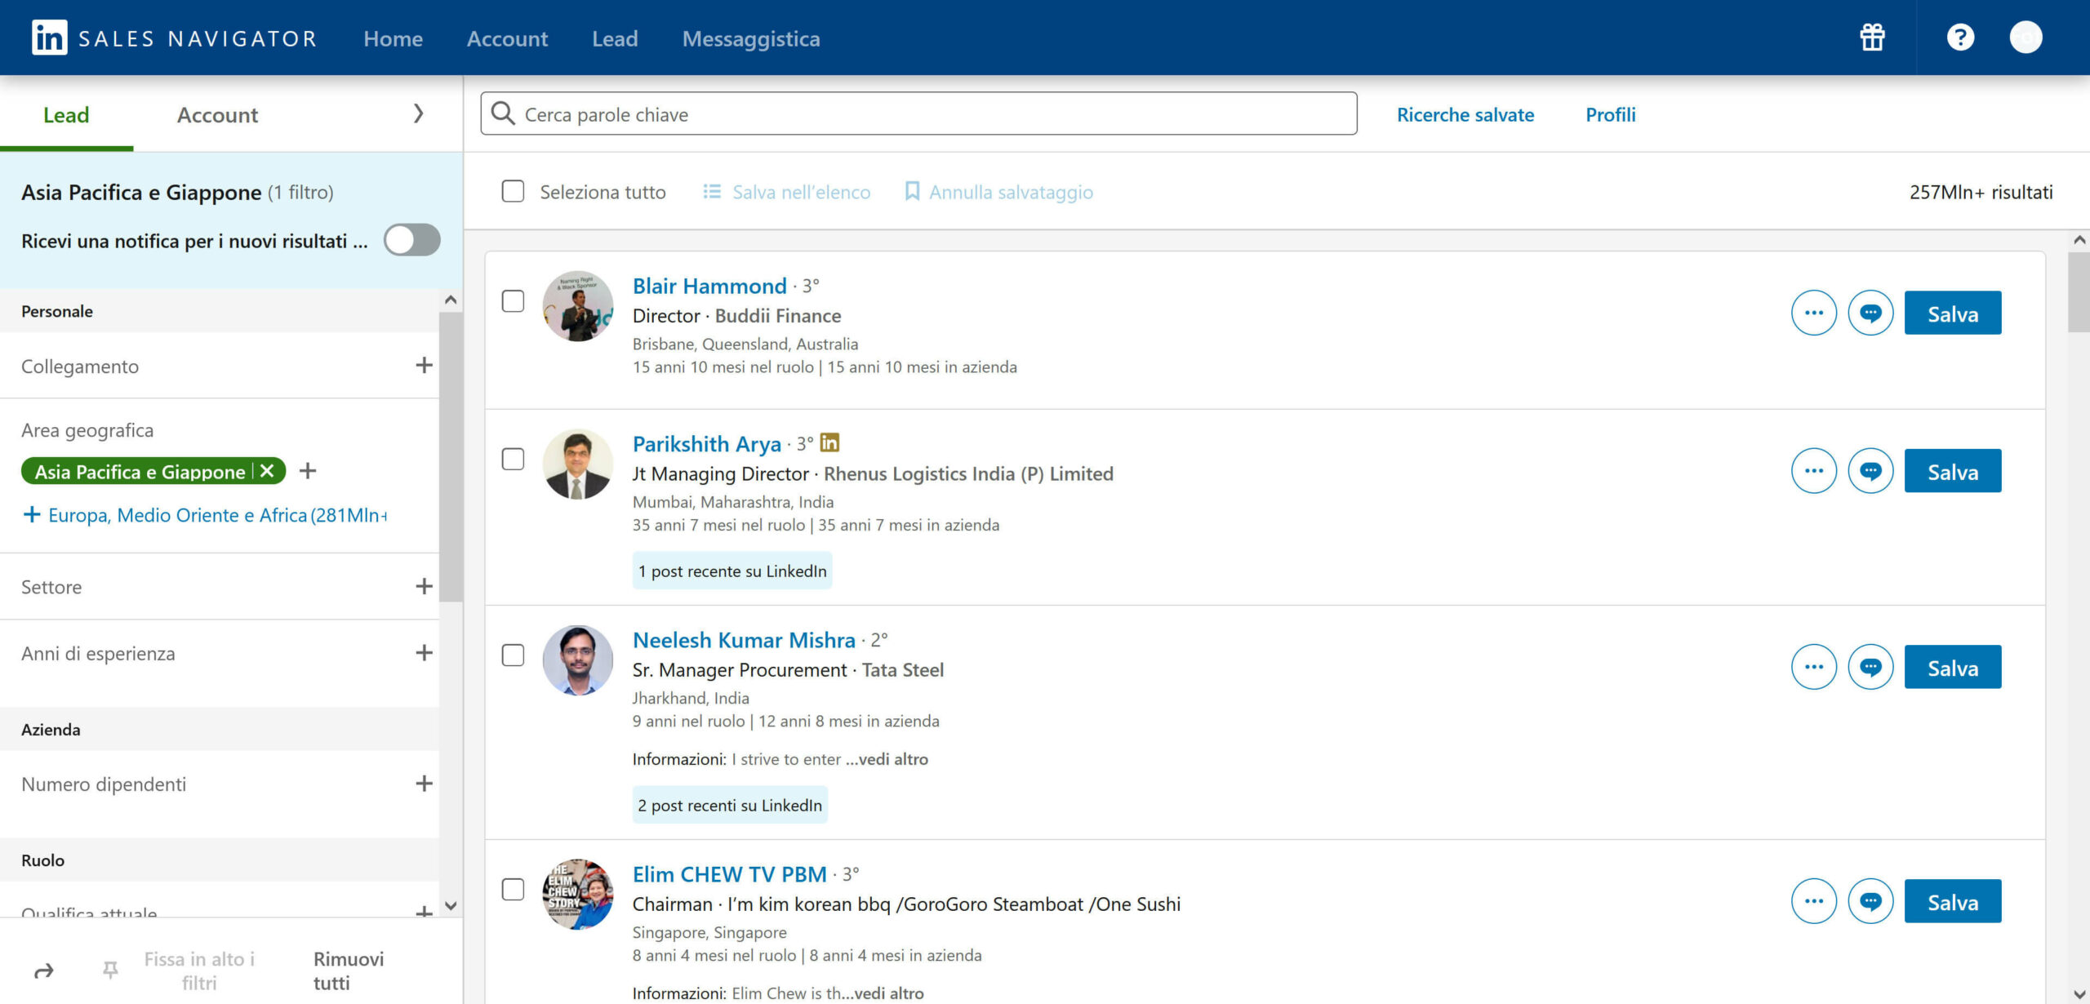Save Parikshith Arya with Salva button
2090x1004 pixels.
(x=1953, y=471)
